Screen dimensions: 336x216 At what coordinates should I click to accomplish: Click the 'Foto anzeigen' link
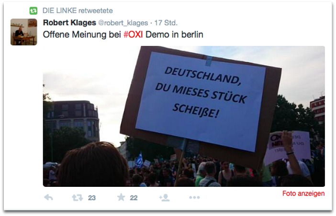click(303, 194)
